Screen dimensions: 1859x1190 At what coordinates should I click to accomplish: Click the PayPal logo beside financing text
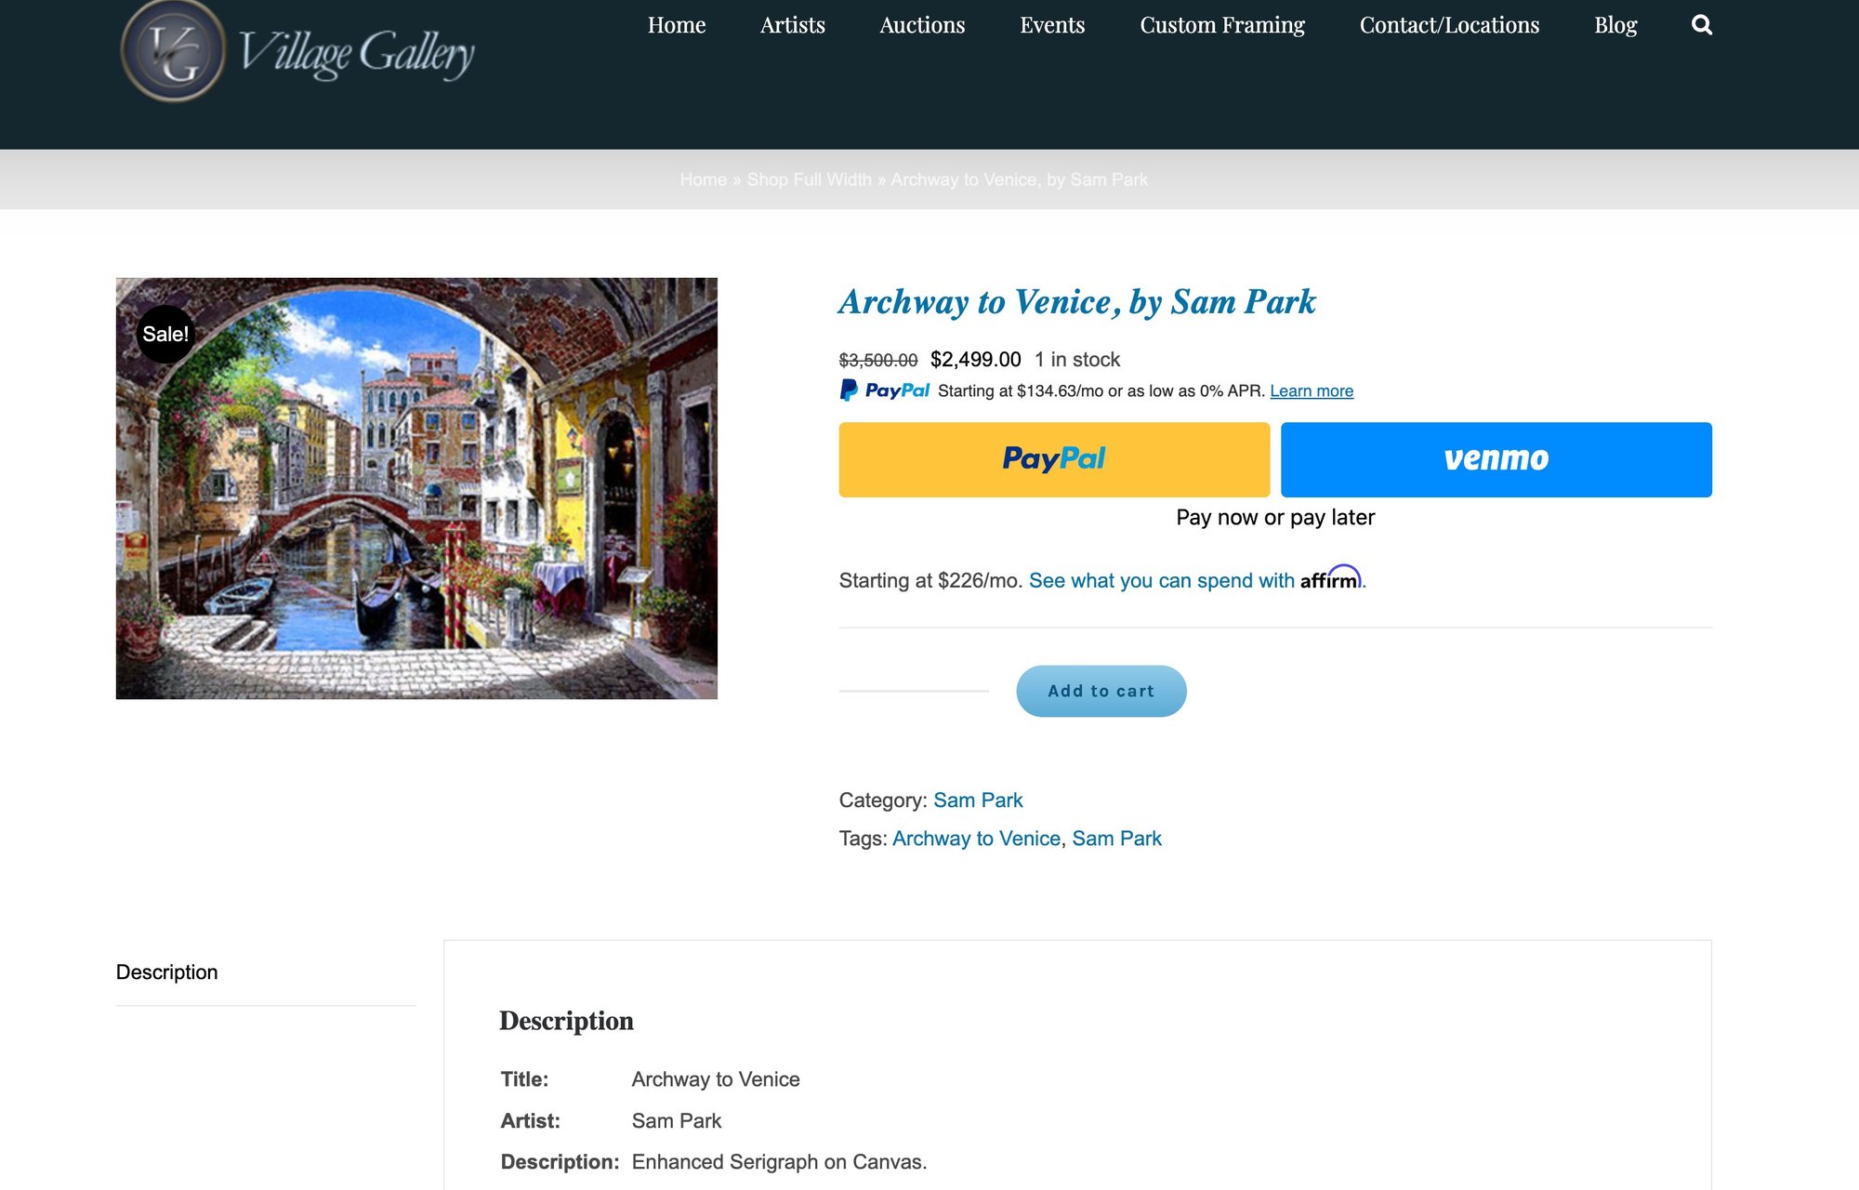(x=885, y=390)
